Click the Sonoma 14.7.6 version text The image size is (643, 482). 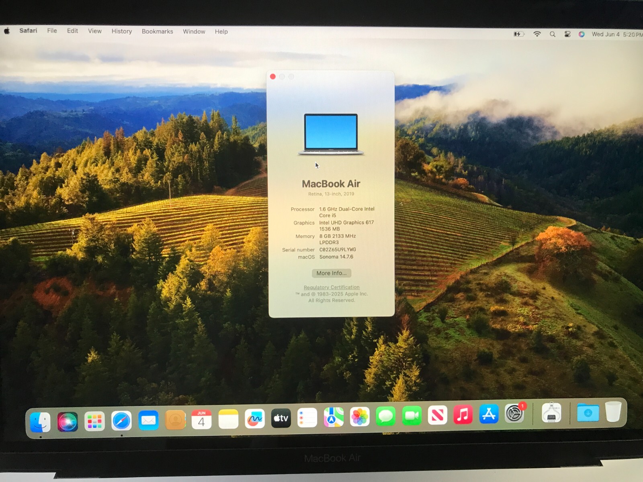(336, 257)
